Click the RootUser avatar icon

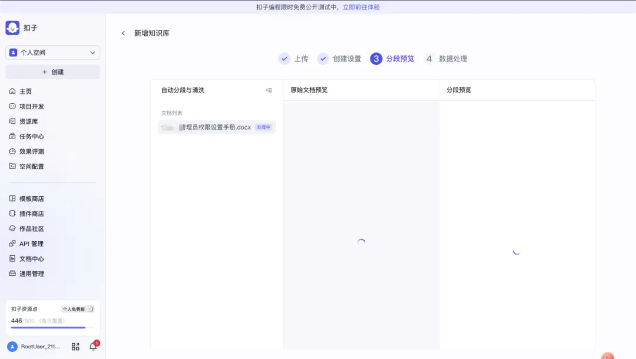click(12, 347)
